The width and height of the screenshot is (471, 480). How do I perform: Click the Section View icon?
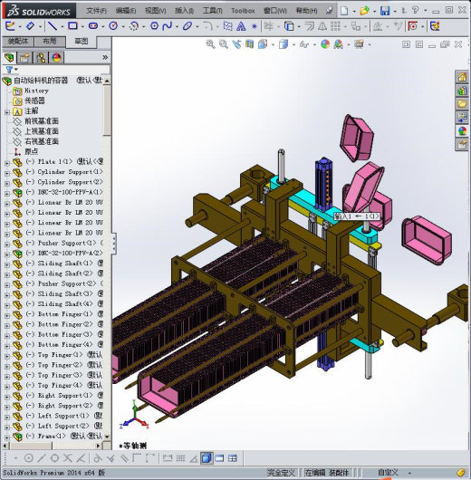pos(249,44)
